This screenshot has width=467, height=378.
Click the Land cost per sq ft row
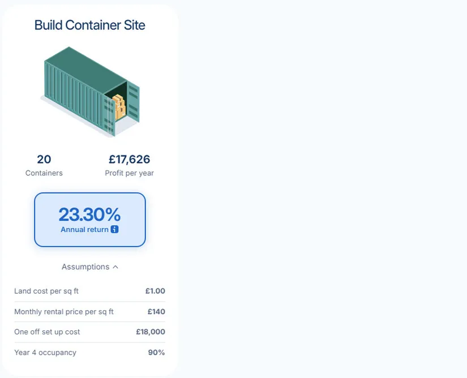pos(89,291)
